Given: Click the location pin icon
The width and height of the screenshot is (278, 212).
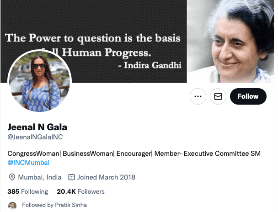Looking at the screenshot, I should pos(12,177).
